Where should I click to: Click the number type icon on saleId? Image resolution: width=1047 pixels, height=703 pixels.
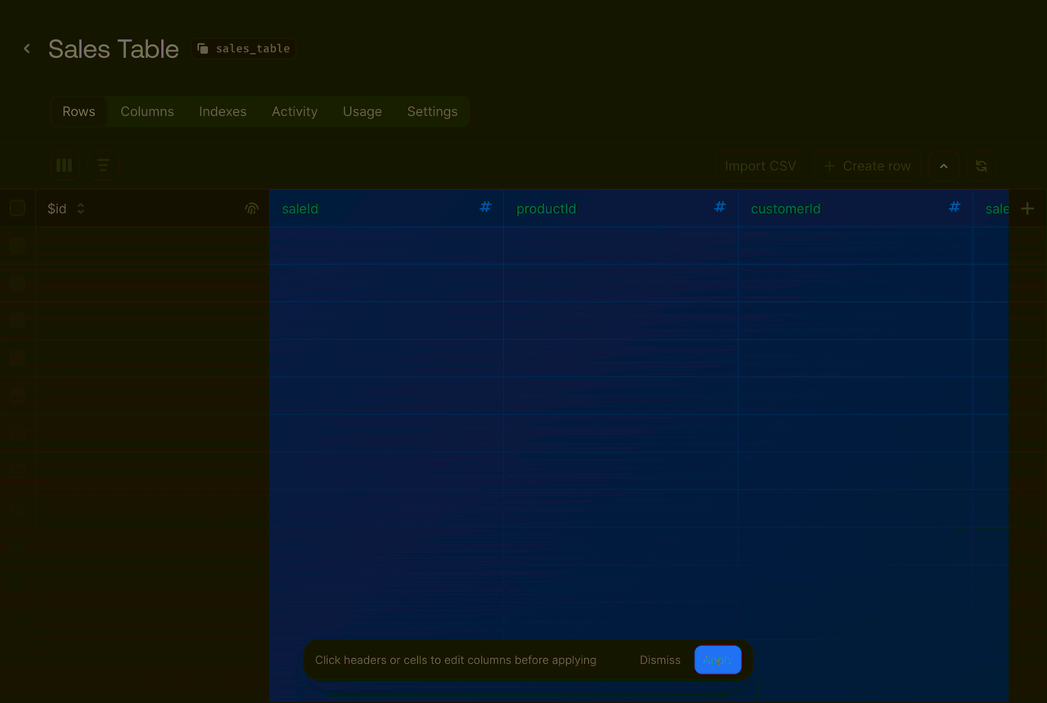pos(485,207)
